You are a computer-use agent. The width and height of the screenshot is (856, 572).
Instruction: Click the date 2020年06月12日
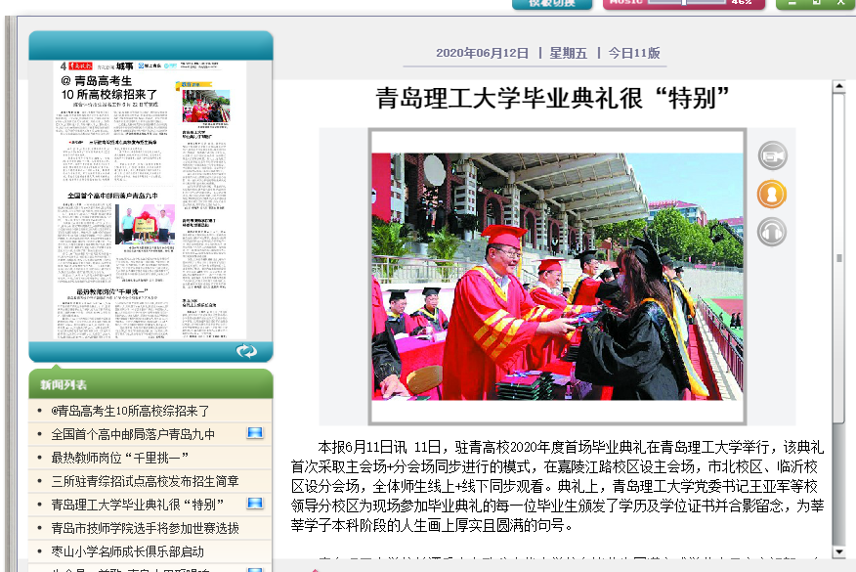[482, 54]
